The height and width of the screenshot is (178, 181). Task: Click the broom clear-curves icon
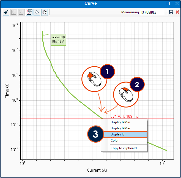click(6, 12)
